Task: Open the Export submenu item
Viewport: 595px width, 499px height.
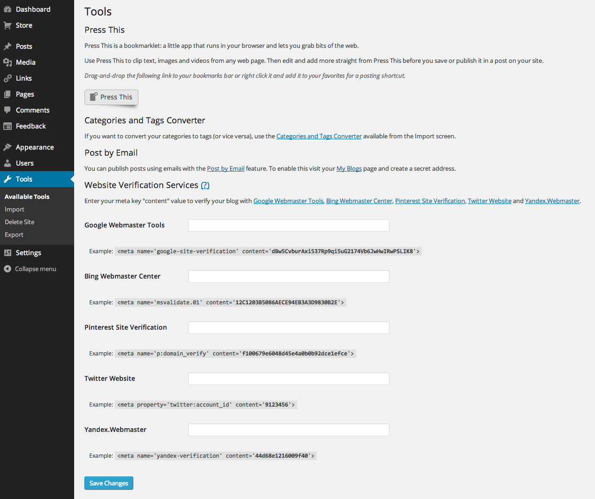Action: coord(14,235)
